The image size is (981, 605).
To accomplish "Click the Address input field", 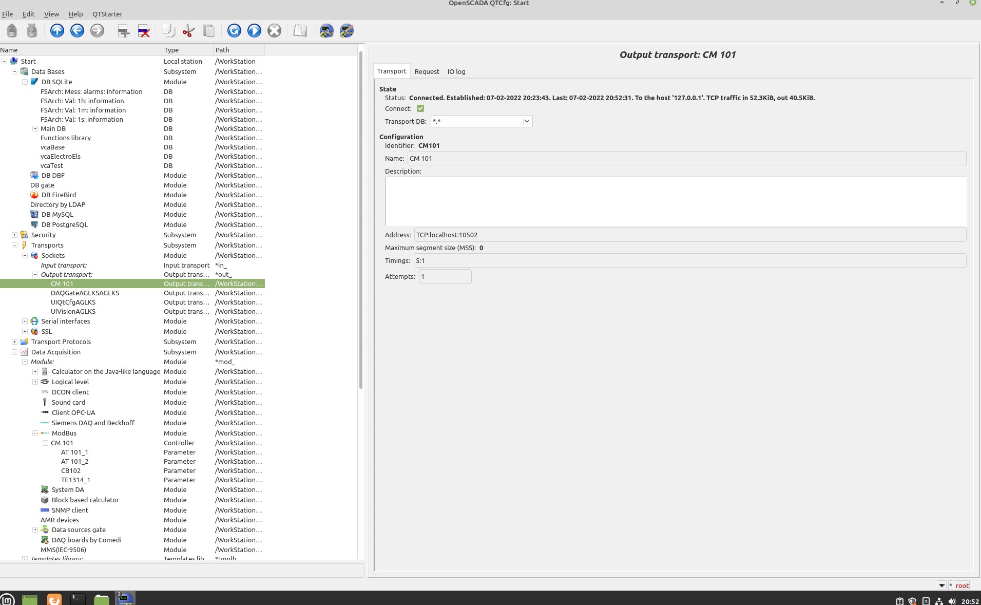I will tap(689, 235).
